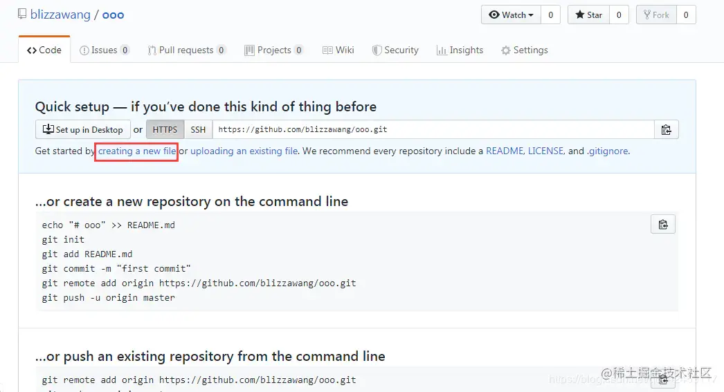Click the Quick setup heading text

[206, 107]
